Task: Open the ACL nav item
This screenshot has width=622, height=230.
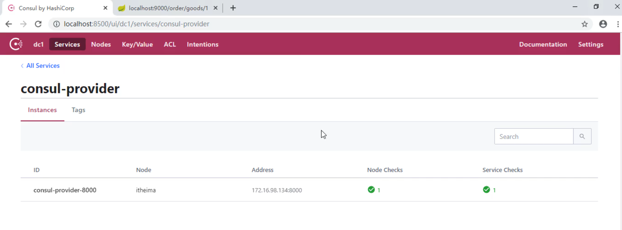Action: pyautogui.click(x=170, y=44)
